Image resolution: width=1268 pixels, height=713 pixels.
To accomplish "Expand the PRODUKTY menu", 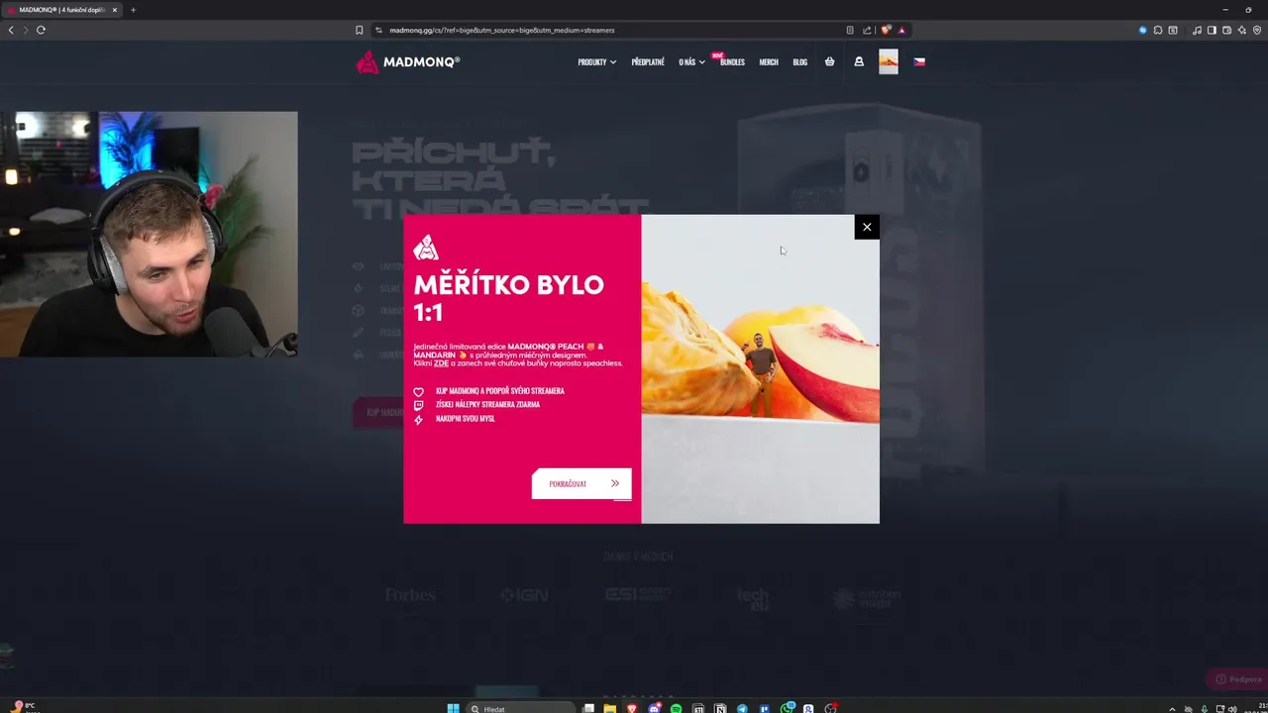I will [596, 62].
